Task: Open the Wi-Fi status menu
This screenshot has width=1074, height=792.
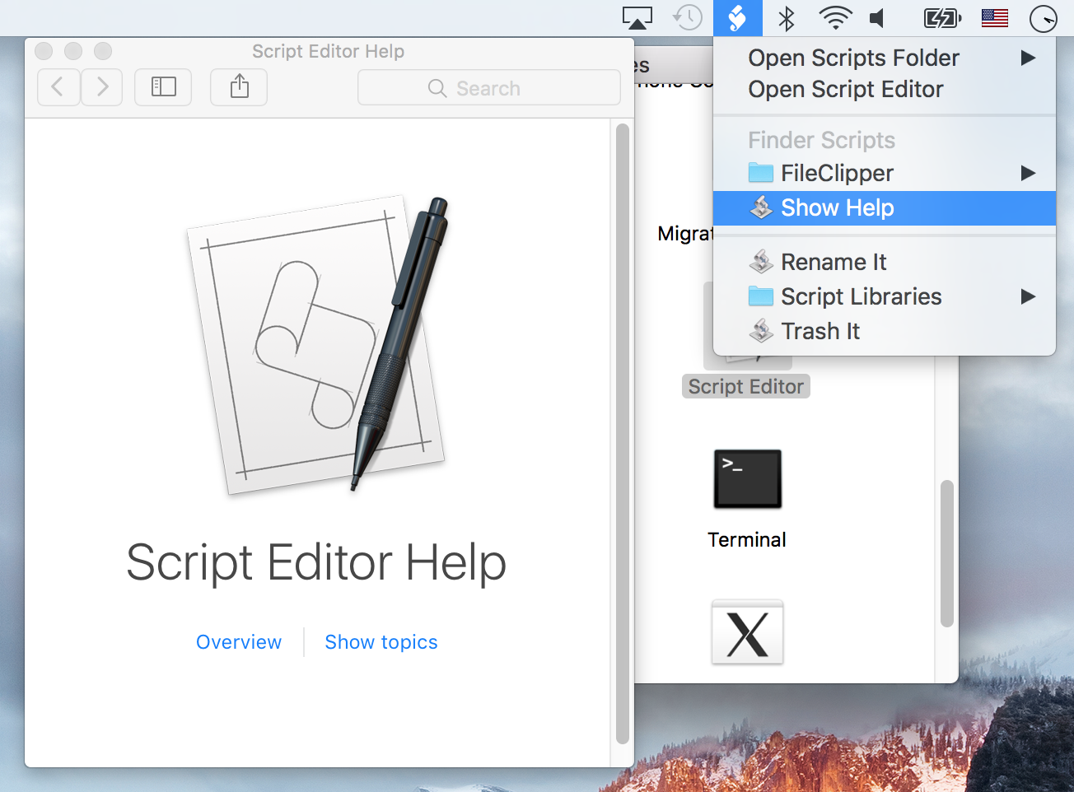Action: (x=835, y=17)
